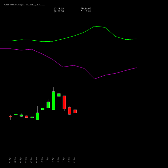This screenshot has height=168, width=168.
Task: Click the open value 'O: 19.95'
Action: (59, 11)
